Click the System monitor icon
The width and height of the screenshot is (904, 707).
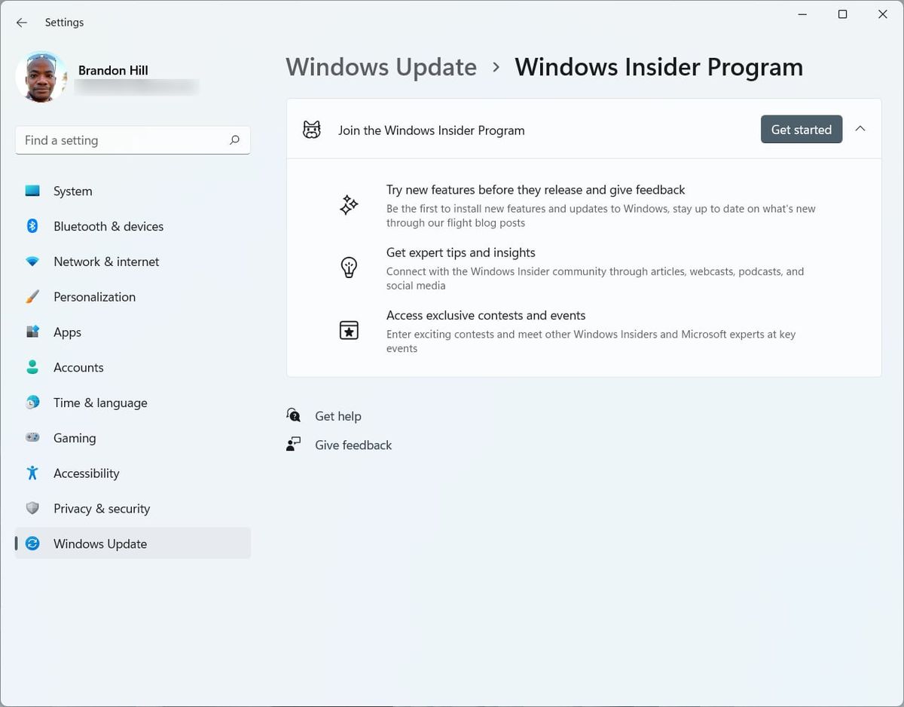coord(32,191)
